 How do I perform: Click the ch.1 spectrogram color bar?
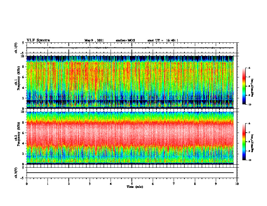[x=244, y=86]
